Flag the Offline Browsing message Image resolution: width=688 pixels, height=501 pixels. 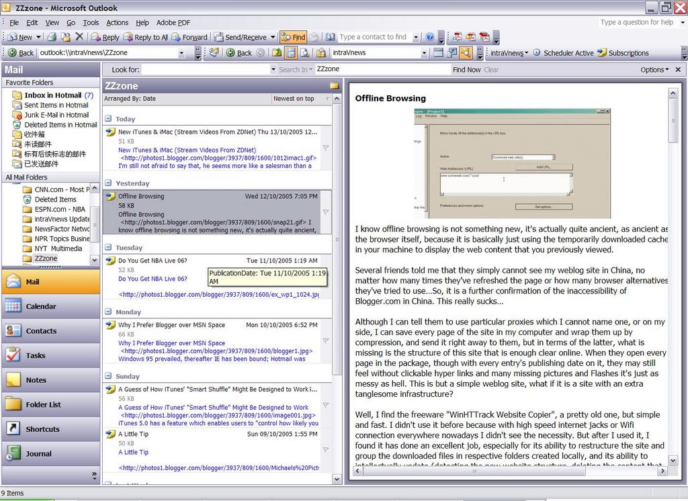point(326,212)
